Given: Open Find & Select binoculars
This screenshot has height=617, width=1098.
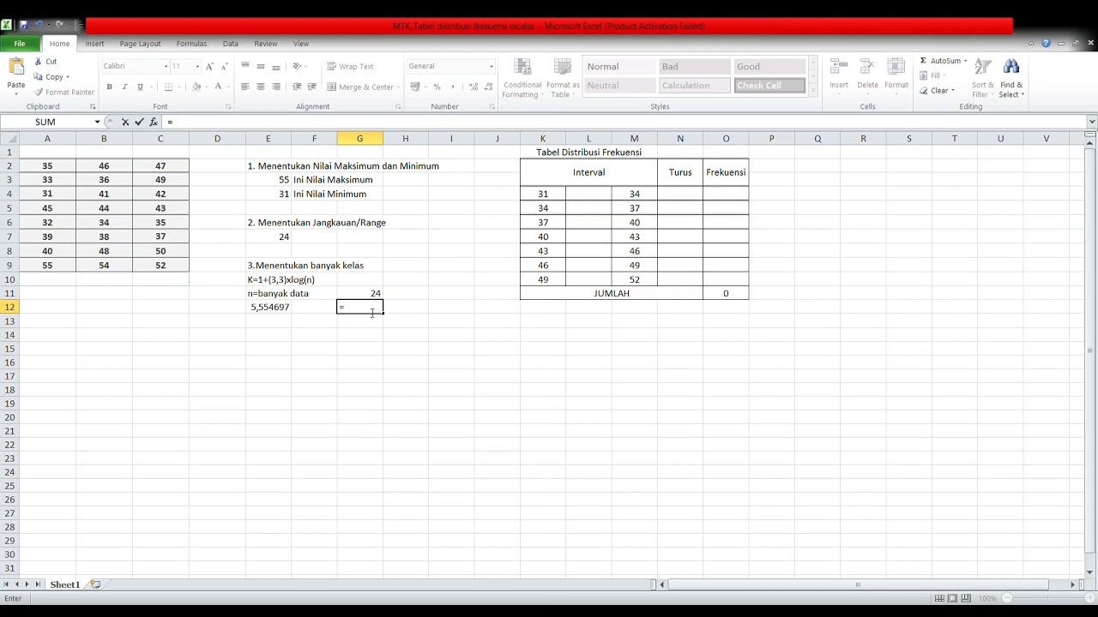Looking at the screenshot, I should 1011,79.
